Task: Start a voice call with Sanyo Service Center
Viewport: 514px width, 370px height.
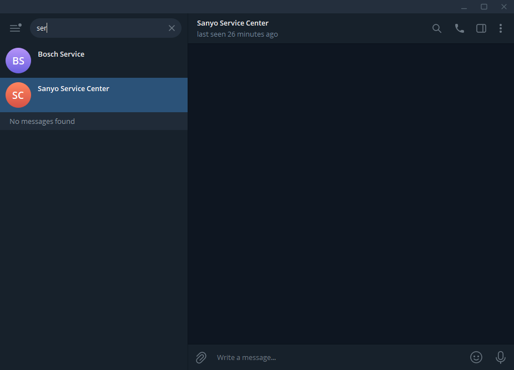Action: (x=459, y=28)
